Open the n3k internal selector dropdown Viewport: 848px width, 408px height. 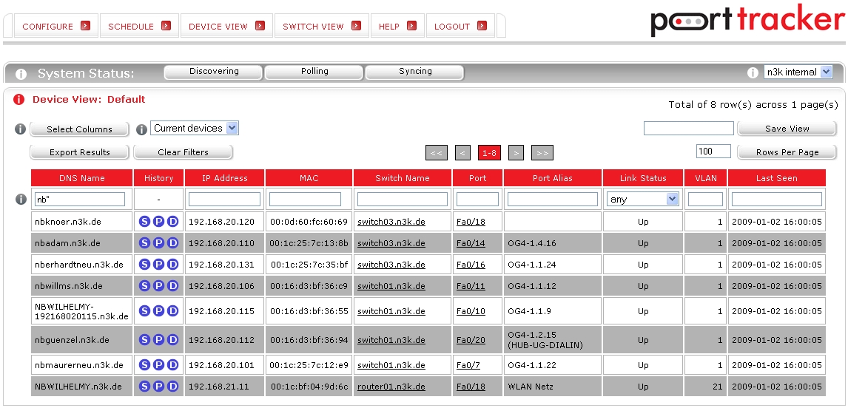coord(798,72)
